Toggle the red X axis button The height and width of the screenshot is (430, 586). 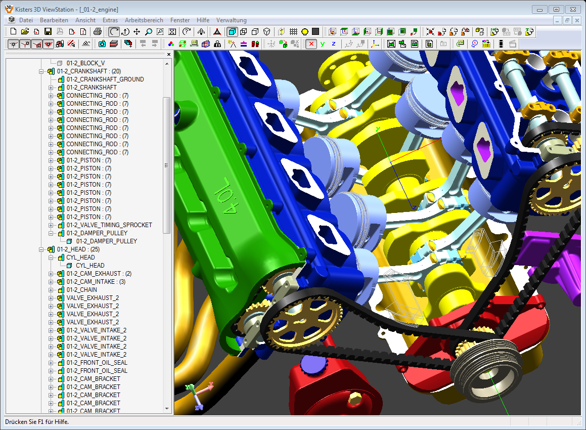pos(311,44)
